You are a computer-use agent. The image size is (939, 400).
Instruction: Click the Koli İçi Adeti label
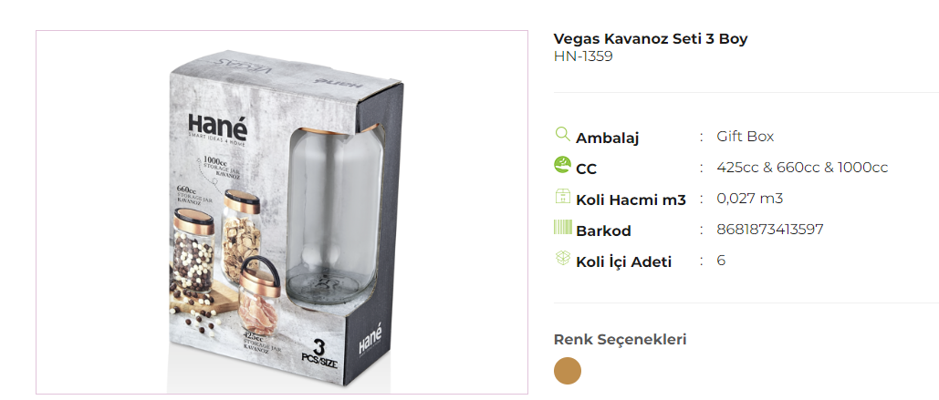coord(624,262)
